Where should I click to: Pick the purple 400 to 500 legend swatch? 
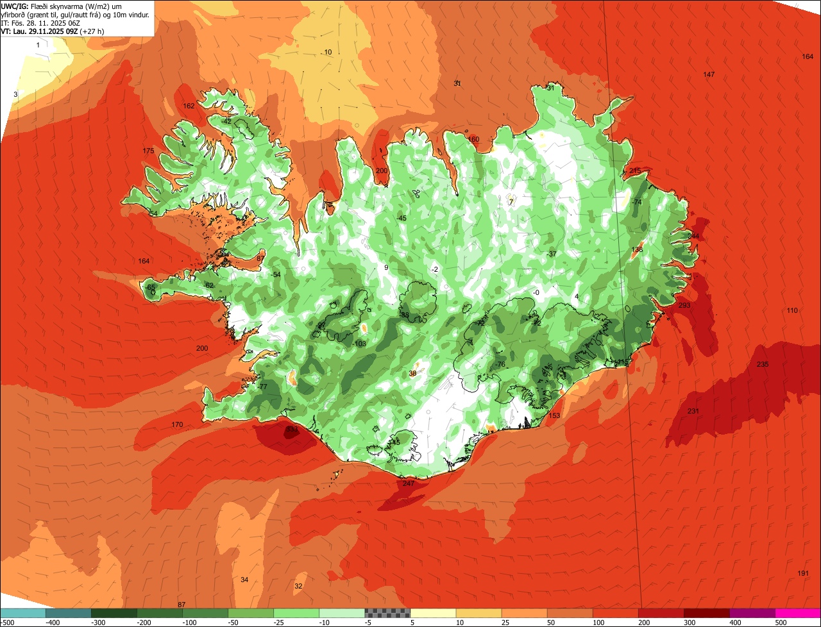[x=751, y=613]
